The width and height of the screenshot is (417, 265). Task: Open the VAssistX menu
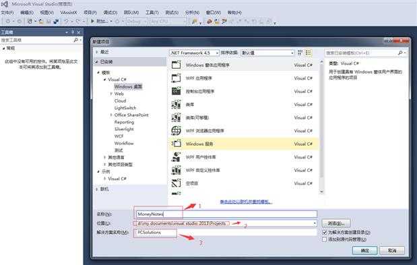click(69, 13)
